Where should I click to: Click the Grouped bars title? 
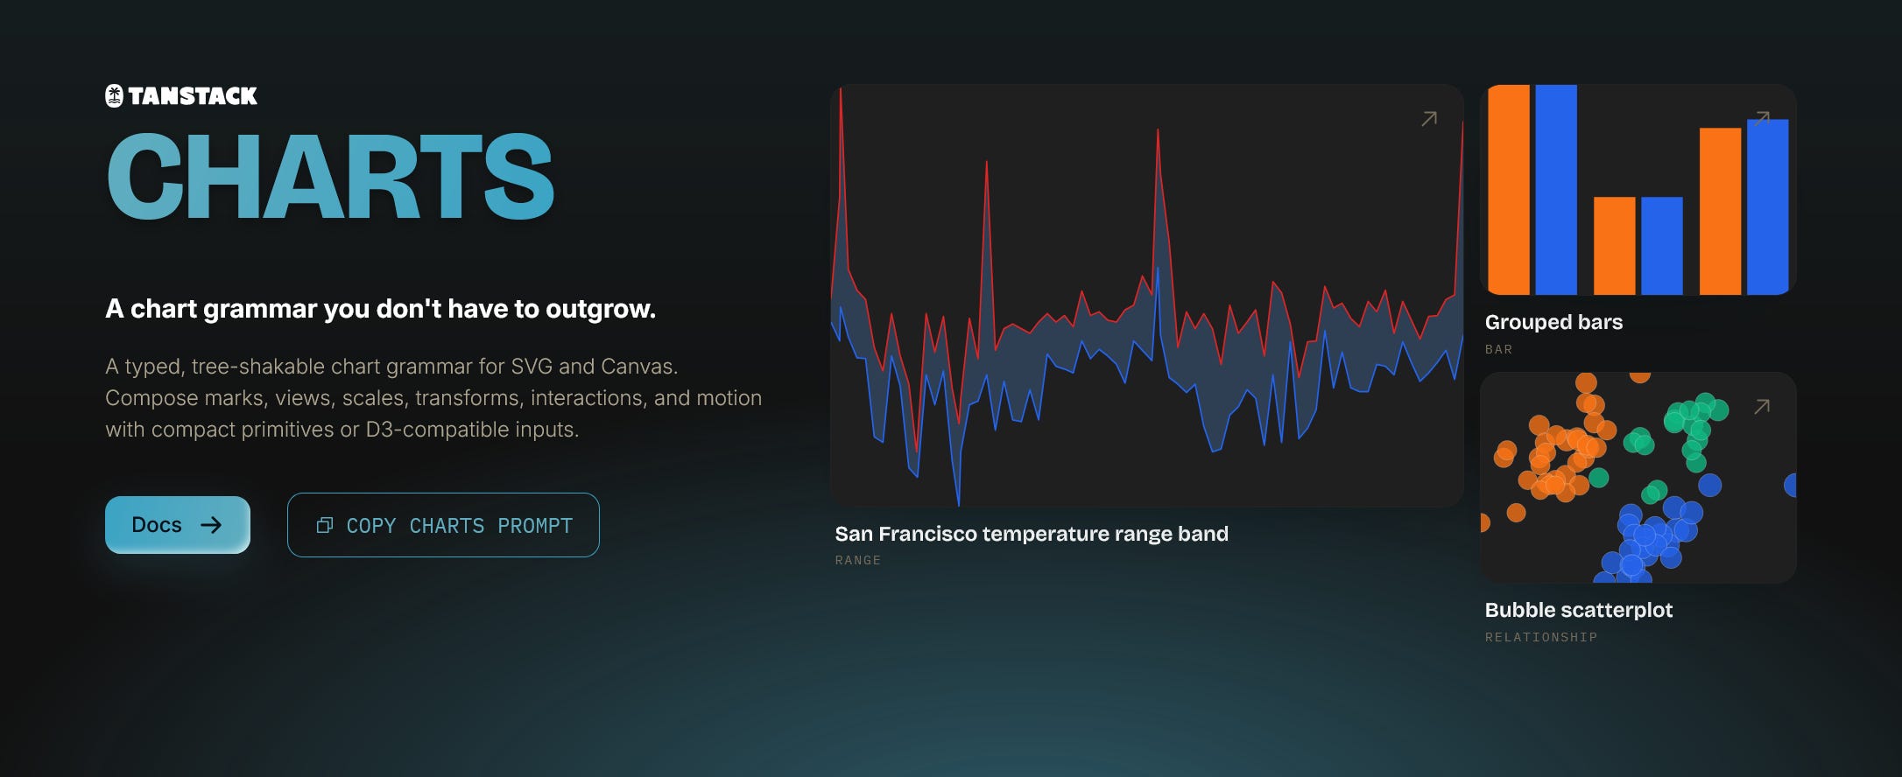click(x=1554, y=322)
